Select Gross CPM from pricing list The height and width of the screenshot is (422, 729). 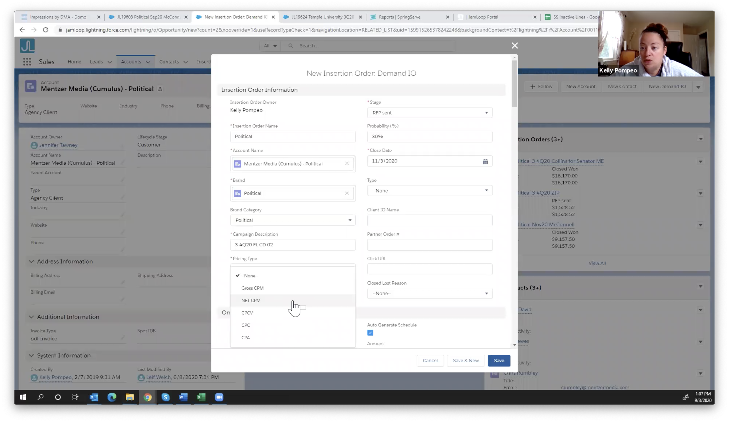[252, 288]
